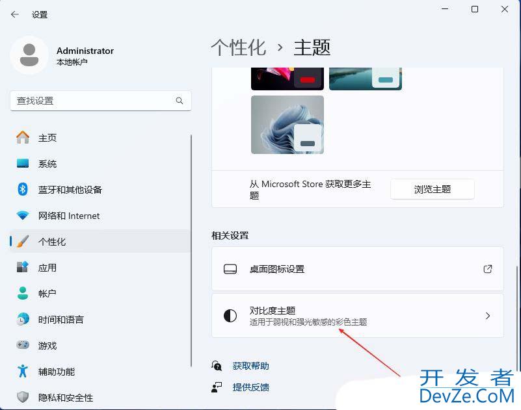Image resolution: width=521 pixels, height=410 pixels.
Task: Click the Bluetooth icon in the sidebar
Action: click(23, 189)
